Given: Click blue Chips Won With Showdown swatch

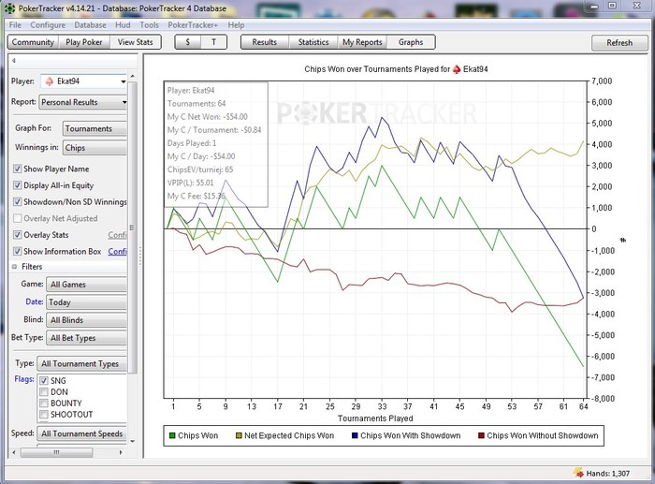Looking at the screenshot, I should (355, 436).
